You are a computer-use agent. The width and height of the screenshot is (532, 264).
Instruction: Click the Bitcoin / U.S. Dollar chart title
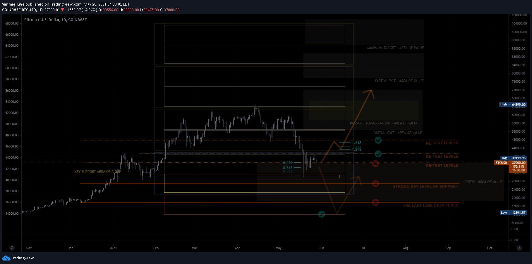coord(55,20)
